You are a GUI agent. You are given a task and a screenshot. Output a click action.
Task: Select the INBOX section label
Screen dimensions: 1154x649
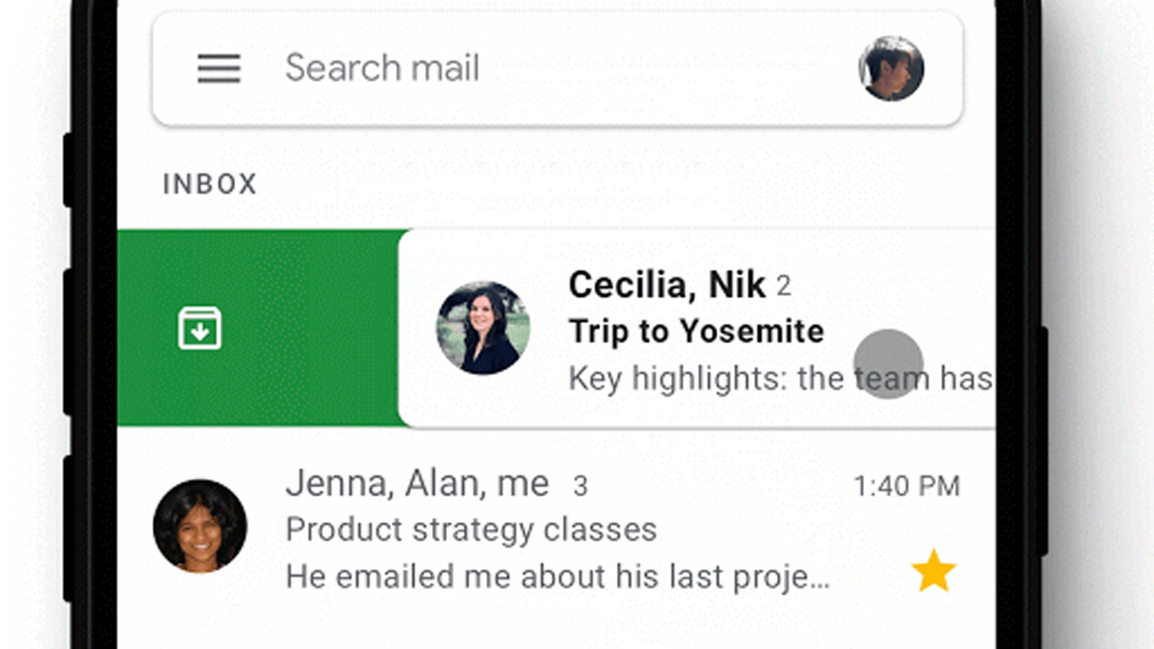(x=209, y=185)
